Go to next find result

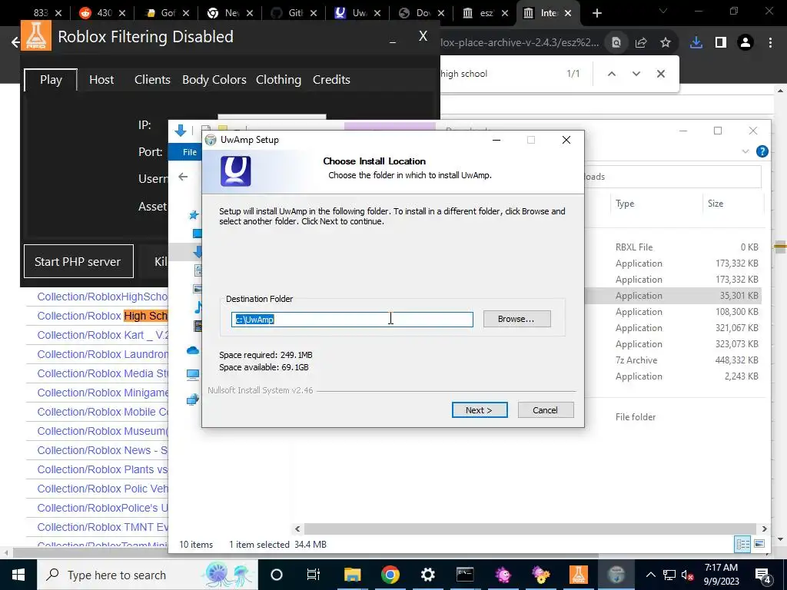(636, 74)
